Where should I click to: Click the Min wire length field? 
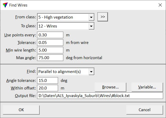[x=50, y=50]
